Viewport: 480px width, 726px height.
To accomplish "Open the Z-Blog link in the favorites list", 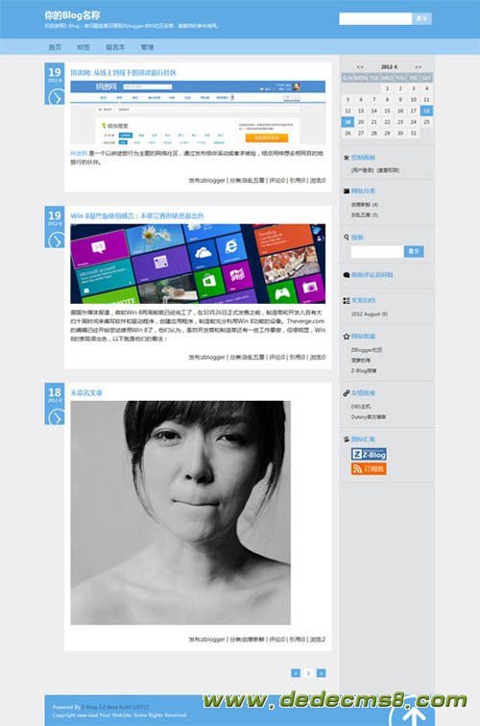I will (x=364, y=370).
